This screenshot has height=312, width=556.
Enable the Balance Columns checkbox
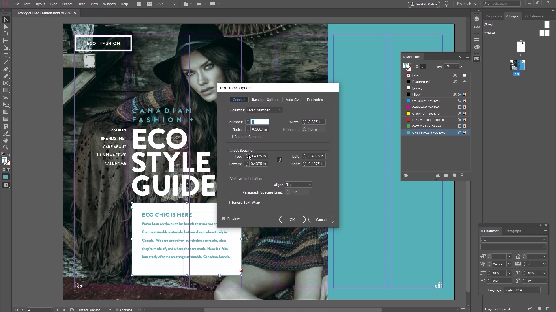click(x=231, y=137)
